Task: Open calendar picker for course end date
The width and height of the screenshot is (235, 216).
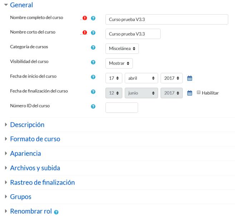Action: point(190,93)
